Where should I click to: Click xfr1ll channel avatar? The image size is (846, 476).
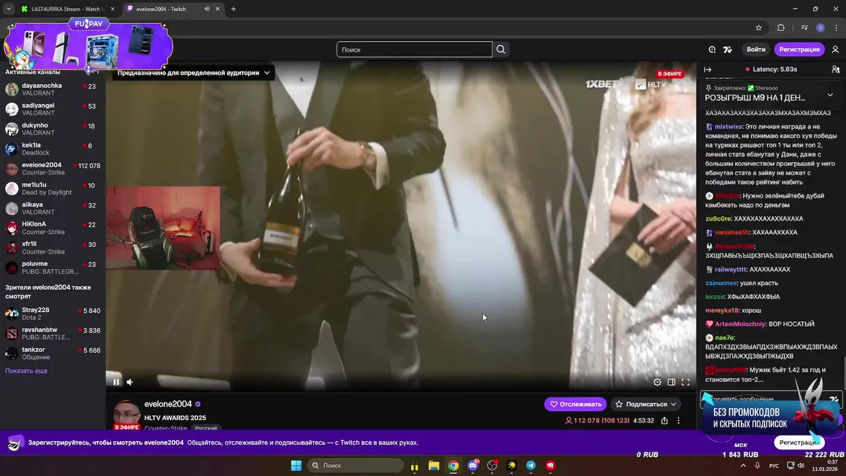point(12,248)
